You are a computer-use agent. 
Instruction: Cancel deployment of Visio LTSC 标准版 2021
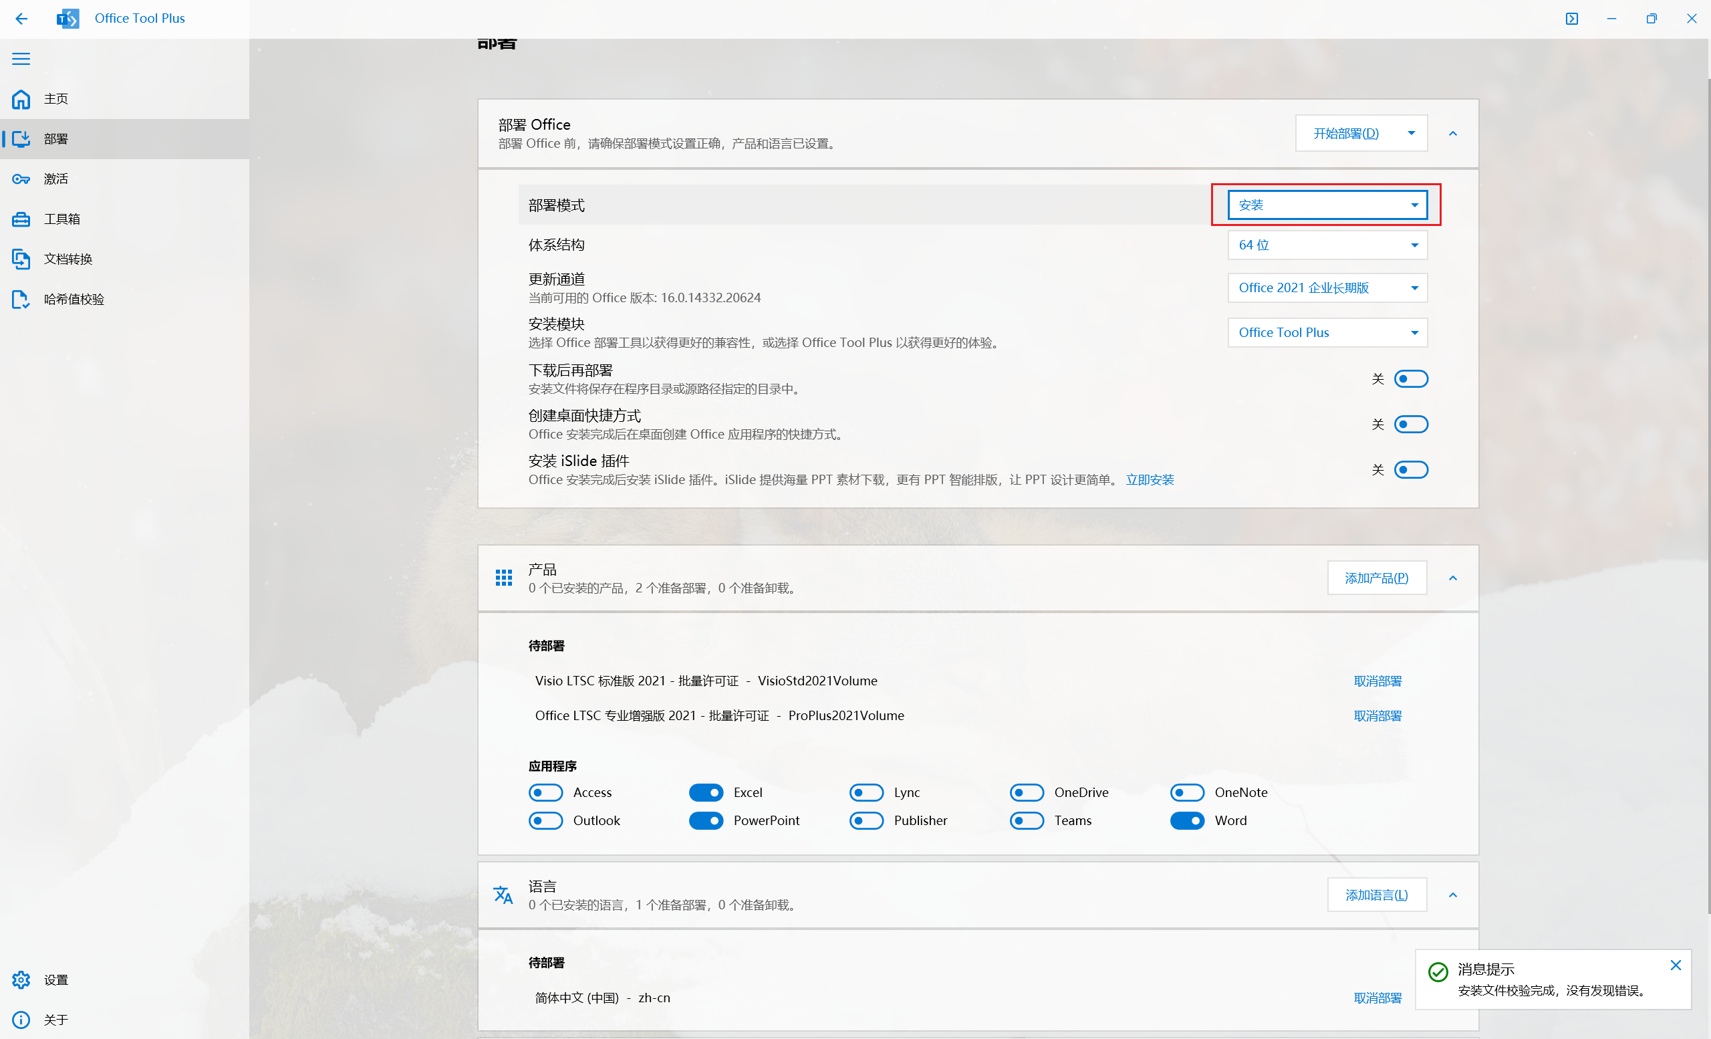click(1377, 681)
